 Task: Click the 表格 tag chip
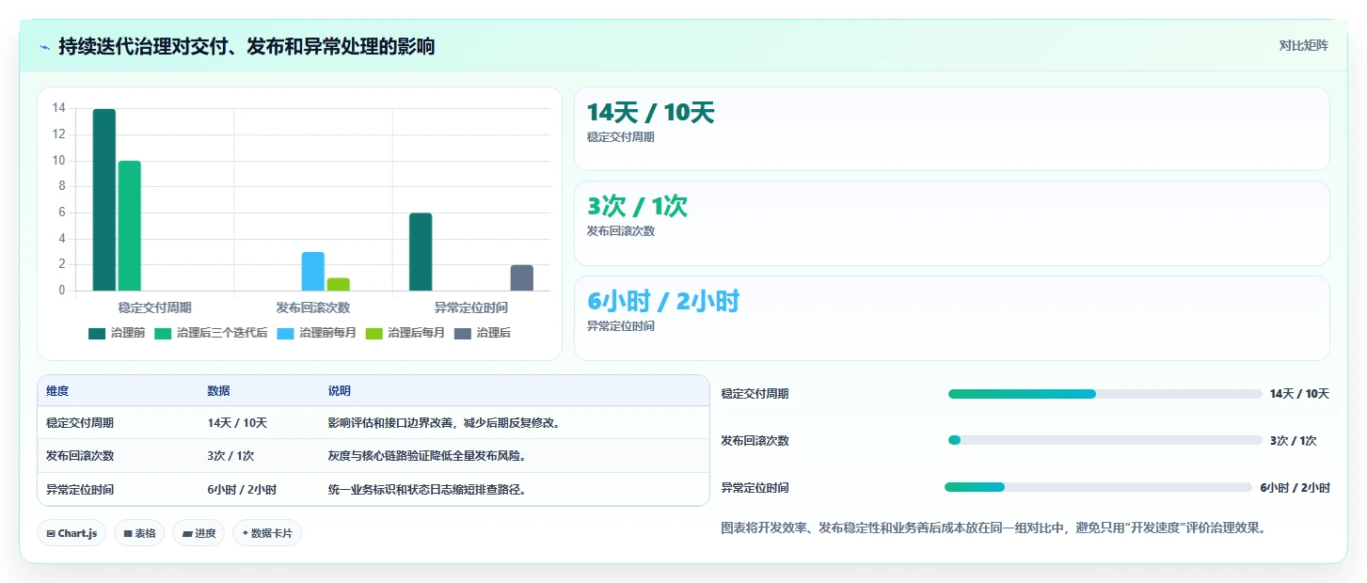pyautogui.click(x=139, y=533)
